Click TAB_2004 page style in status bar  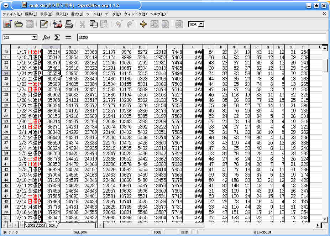(80, 232)
